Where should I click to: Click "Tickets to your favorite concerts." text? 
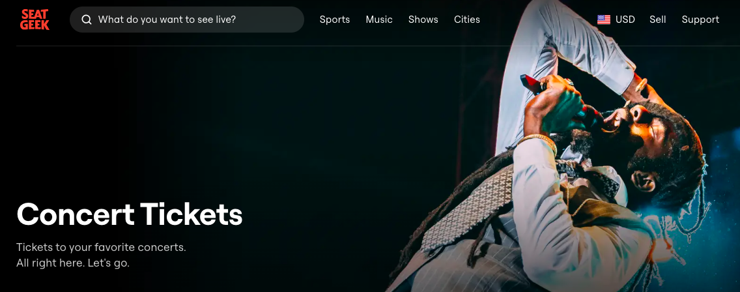101,247
